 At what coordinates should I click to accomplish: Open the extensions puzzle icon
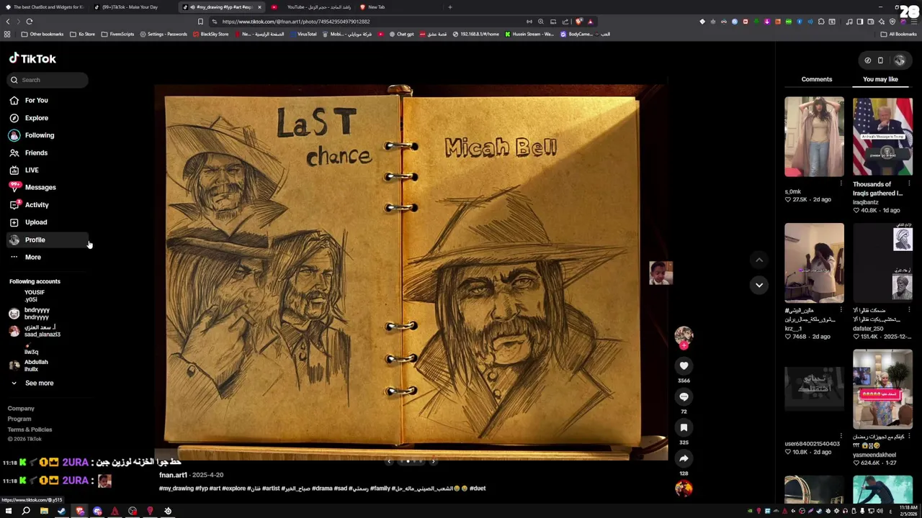(821, 22)
